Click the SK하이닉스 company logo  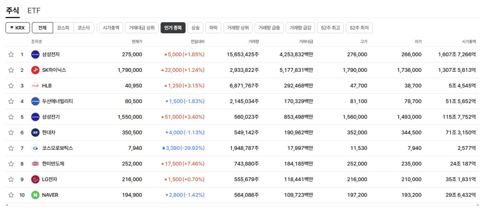[35, 70]
